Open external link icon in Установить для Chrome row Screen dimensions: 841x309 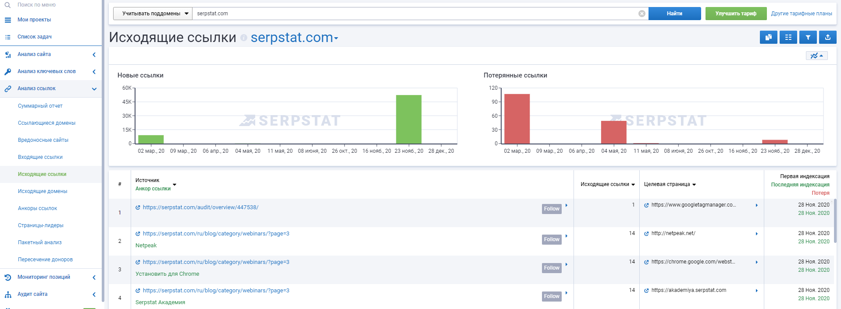click(x=138, y=262)
